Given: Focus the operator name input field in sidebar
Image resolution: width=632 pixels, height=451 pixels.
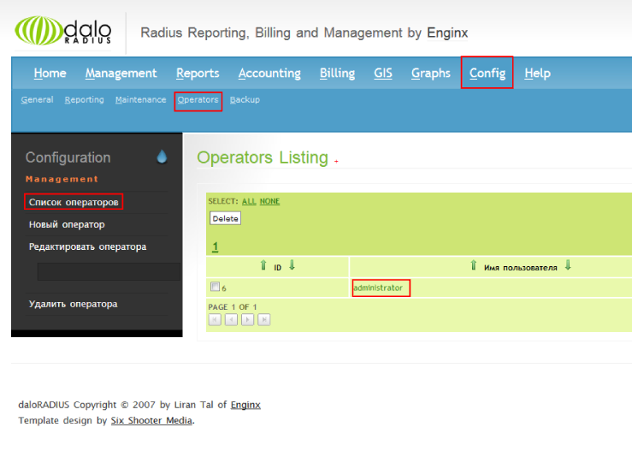Looking at the screenshot, I should point(109,271).
